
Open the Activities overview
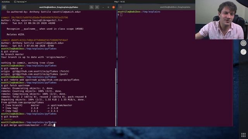tap(6, 2)
